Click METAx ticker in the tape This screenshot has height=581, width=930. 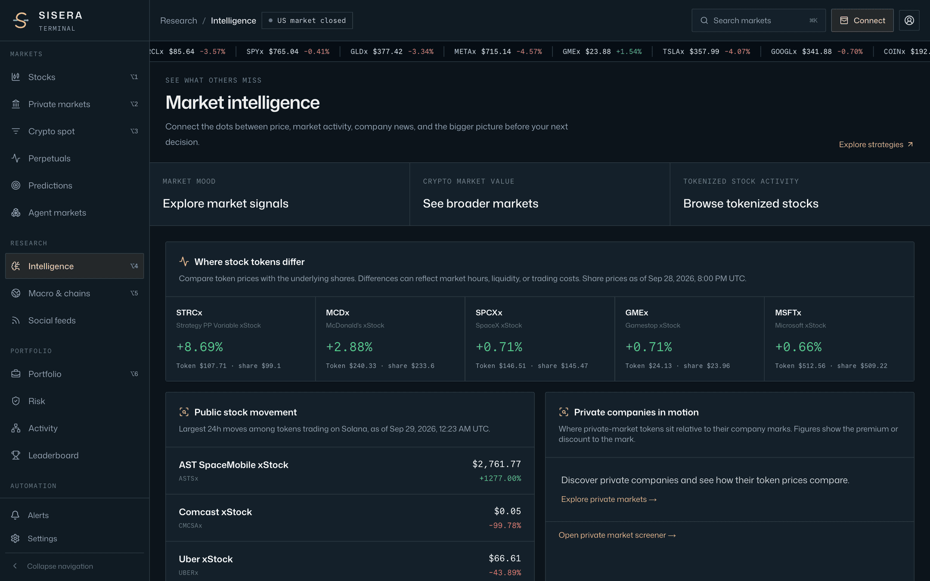498,52
